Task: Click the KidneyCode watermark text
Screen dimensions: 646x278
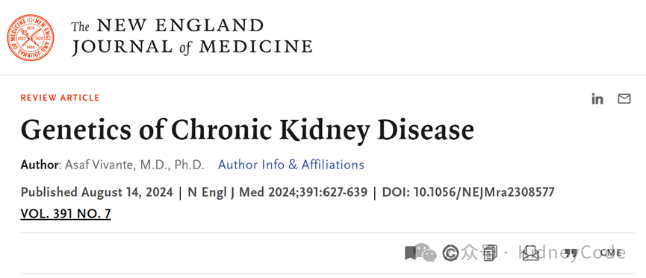Action: point(572,253)
